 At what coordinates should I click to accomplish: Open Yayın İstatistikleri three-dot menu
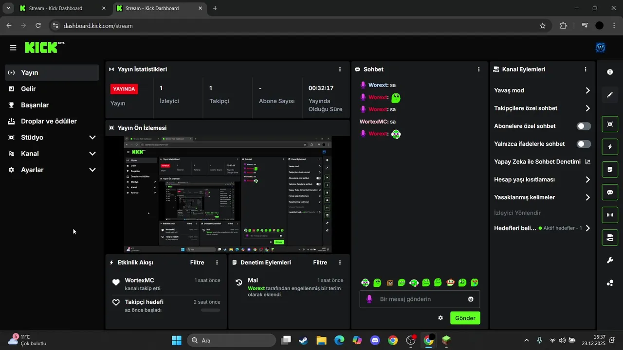pyautogui.click(x=340, y=70)
